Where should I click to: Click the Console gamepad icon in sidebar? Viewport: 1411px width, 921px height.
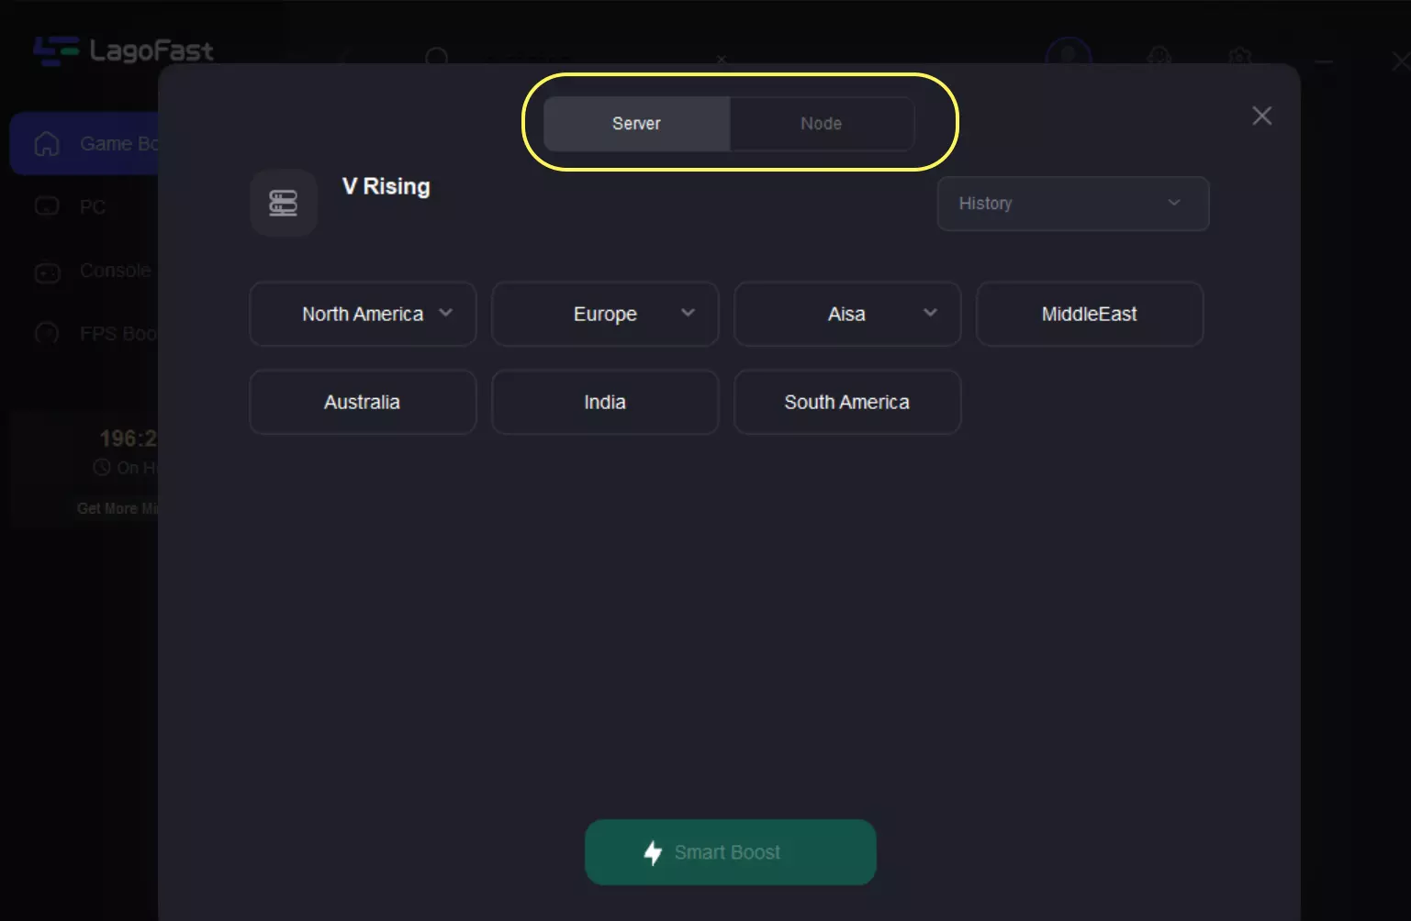pyautogui.click(x=47, y=272)
